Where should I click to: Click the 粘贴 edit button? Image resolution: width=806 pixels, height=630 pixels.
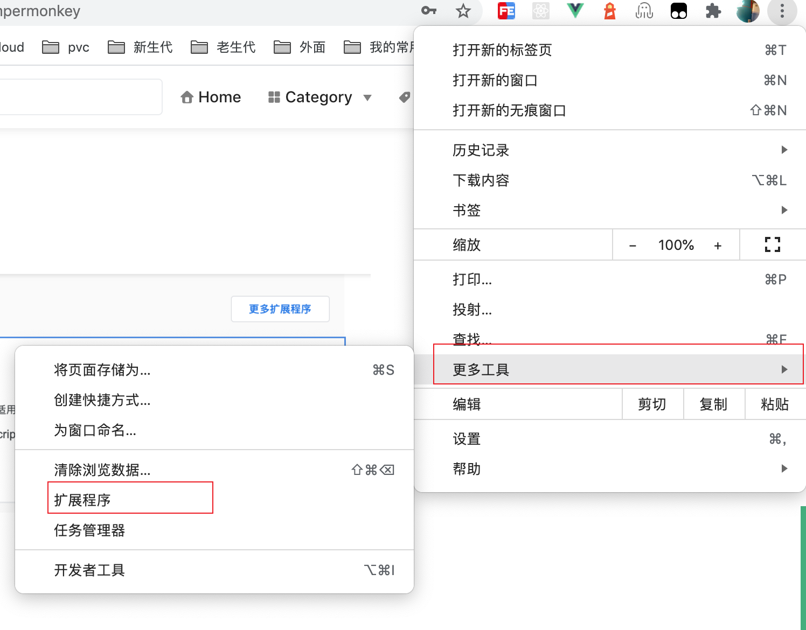point(775,404)
